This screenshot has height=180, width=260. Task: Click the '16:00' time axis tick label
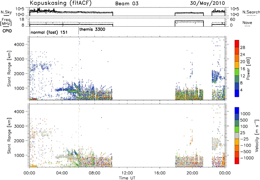pos(160,173)
